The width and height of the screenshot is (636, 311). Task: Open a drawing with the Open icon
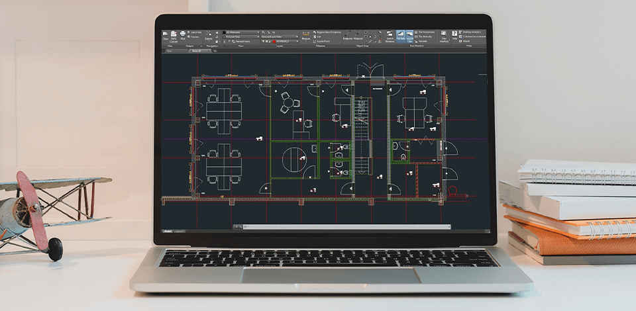tap(165, 35)
